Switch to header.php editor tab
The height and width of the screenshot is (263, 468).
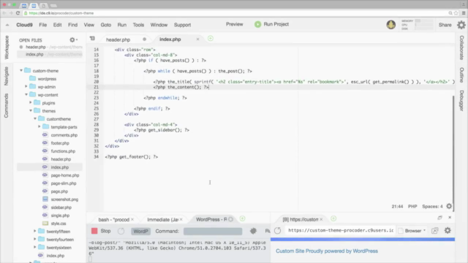118,39
